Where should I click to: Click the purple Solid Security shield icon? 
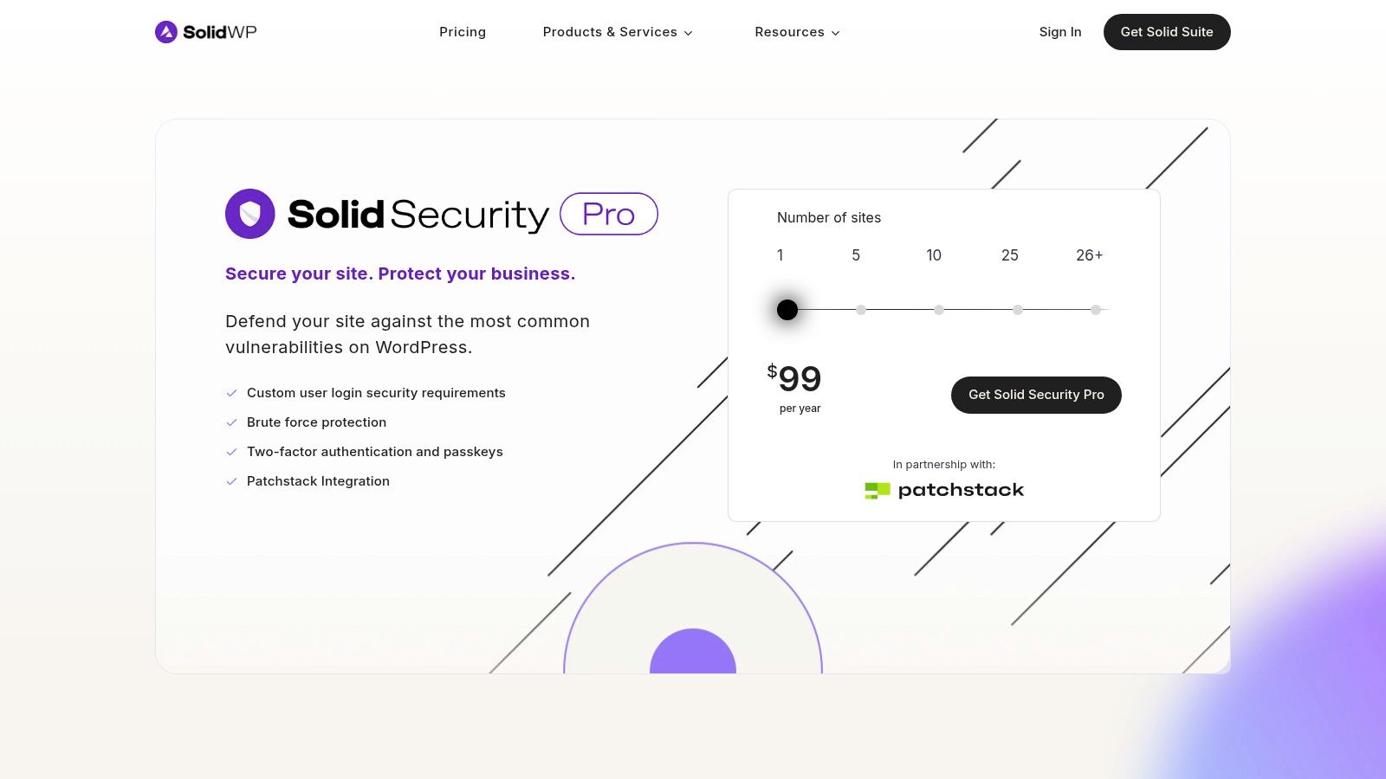click(249, 213)
